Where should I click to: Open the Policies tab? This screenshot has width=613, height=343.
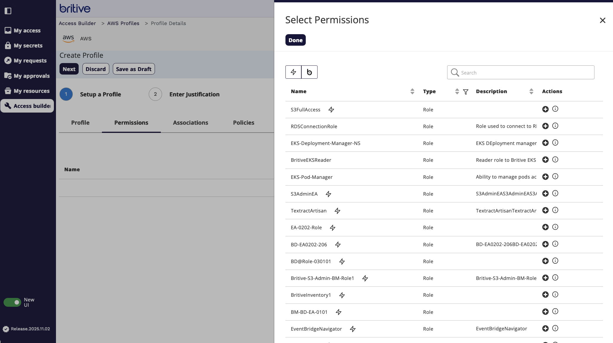(x=243, y=123)
